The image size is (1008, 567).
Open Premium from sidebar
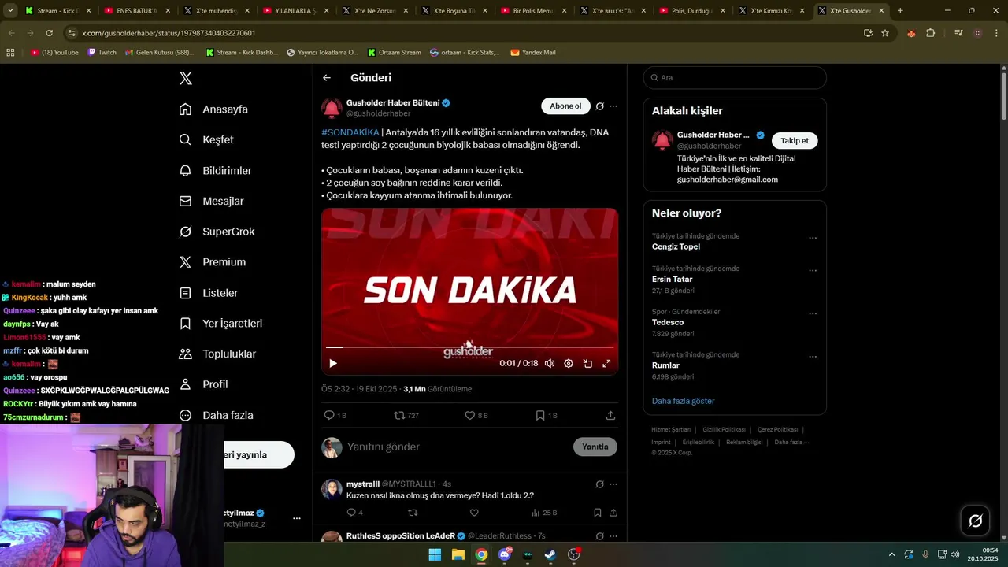213,262
